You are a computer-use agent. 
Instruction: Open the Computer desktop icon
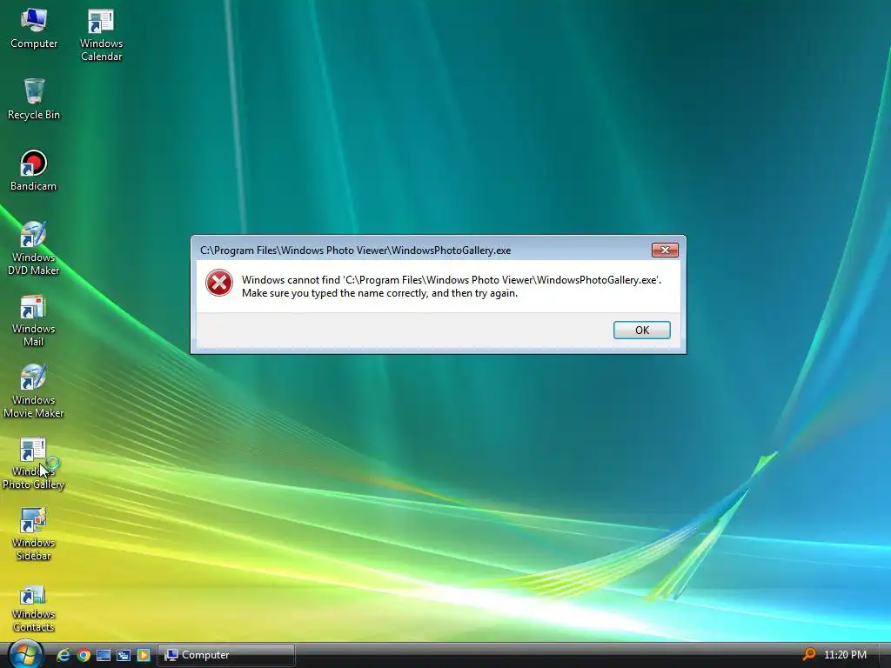pos(34,29)
